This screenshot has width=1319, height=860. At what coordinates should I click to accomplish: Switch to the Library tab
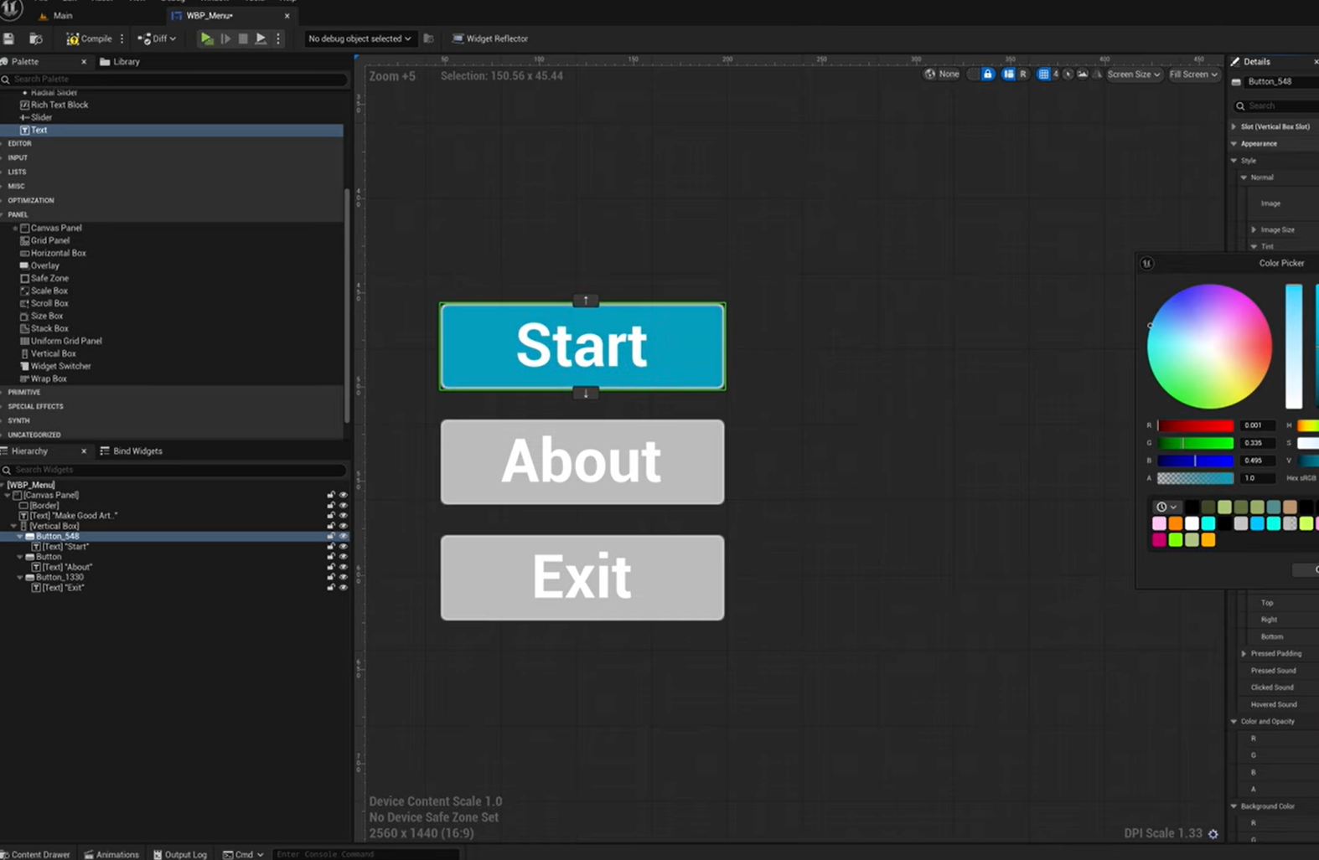120,62
